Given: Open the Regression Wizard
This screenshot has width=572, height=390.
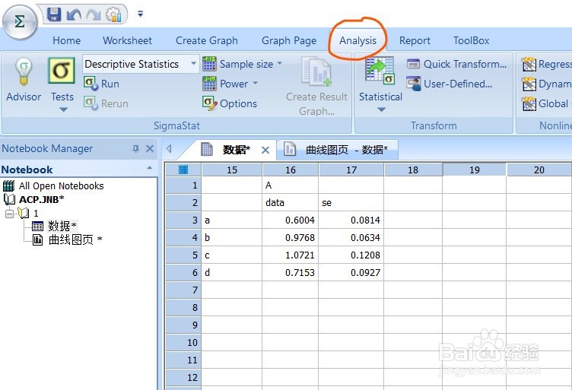Looking at the screenshot, I should (546, 64).
